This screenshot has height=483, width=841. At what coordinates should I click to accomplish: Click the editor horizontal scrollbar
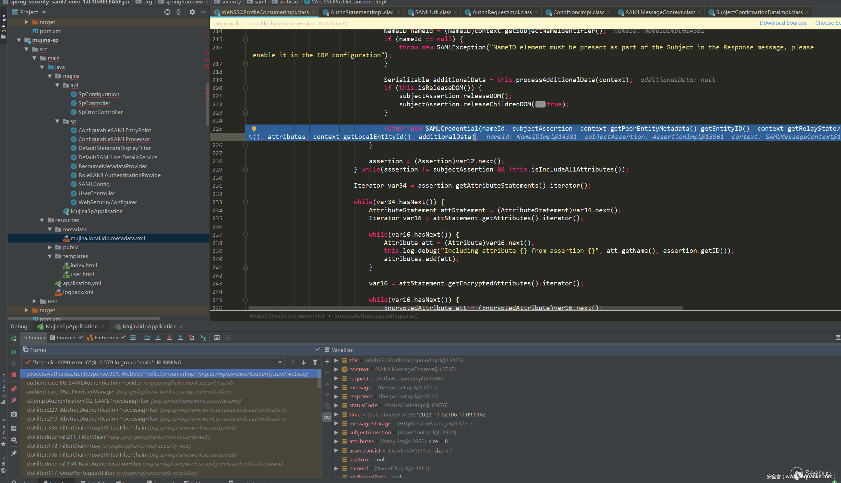pyautogui.click(x=465, y=308)
